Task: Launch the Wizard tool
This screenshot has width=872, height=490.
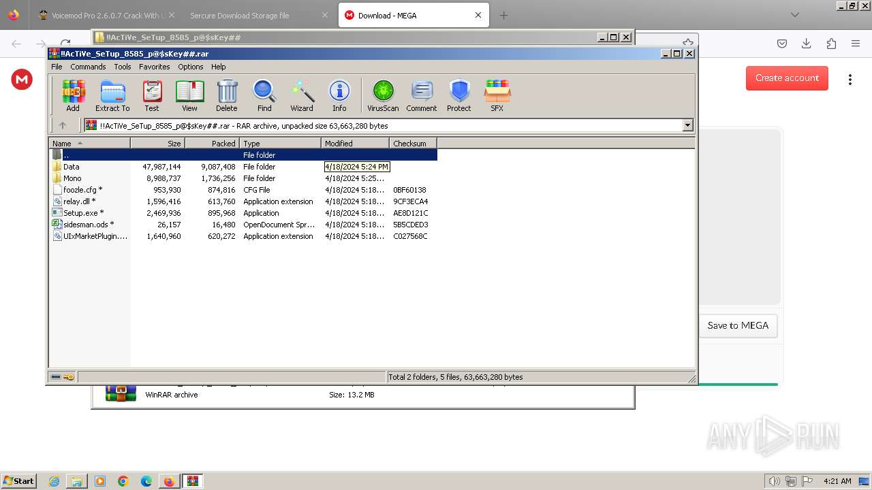Action: pos(302,95)
